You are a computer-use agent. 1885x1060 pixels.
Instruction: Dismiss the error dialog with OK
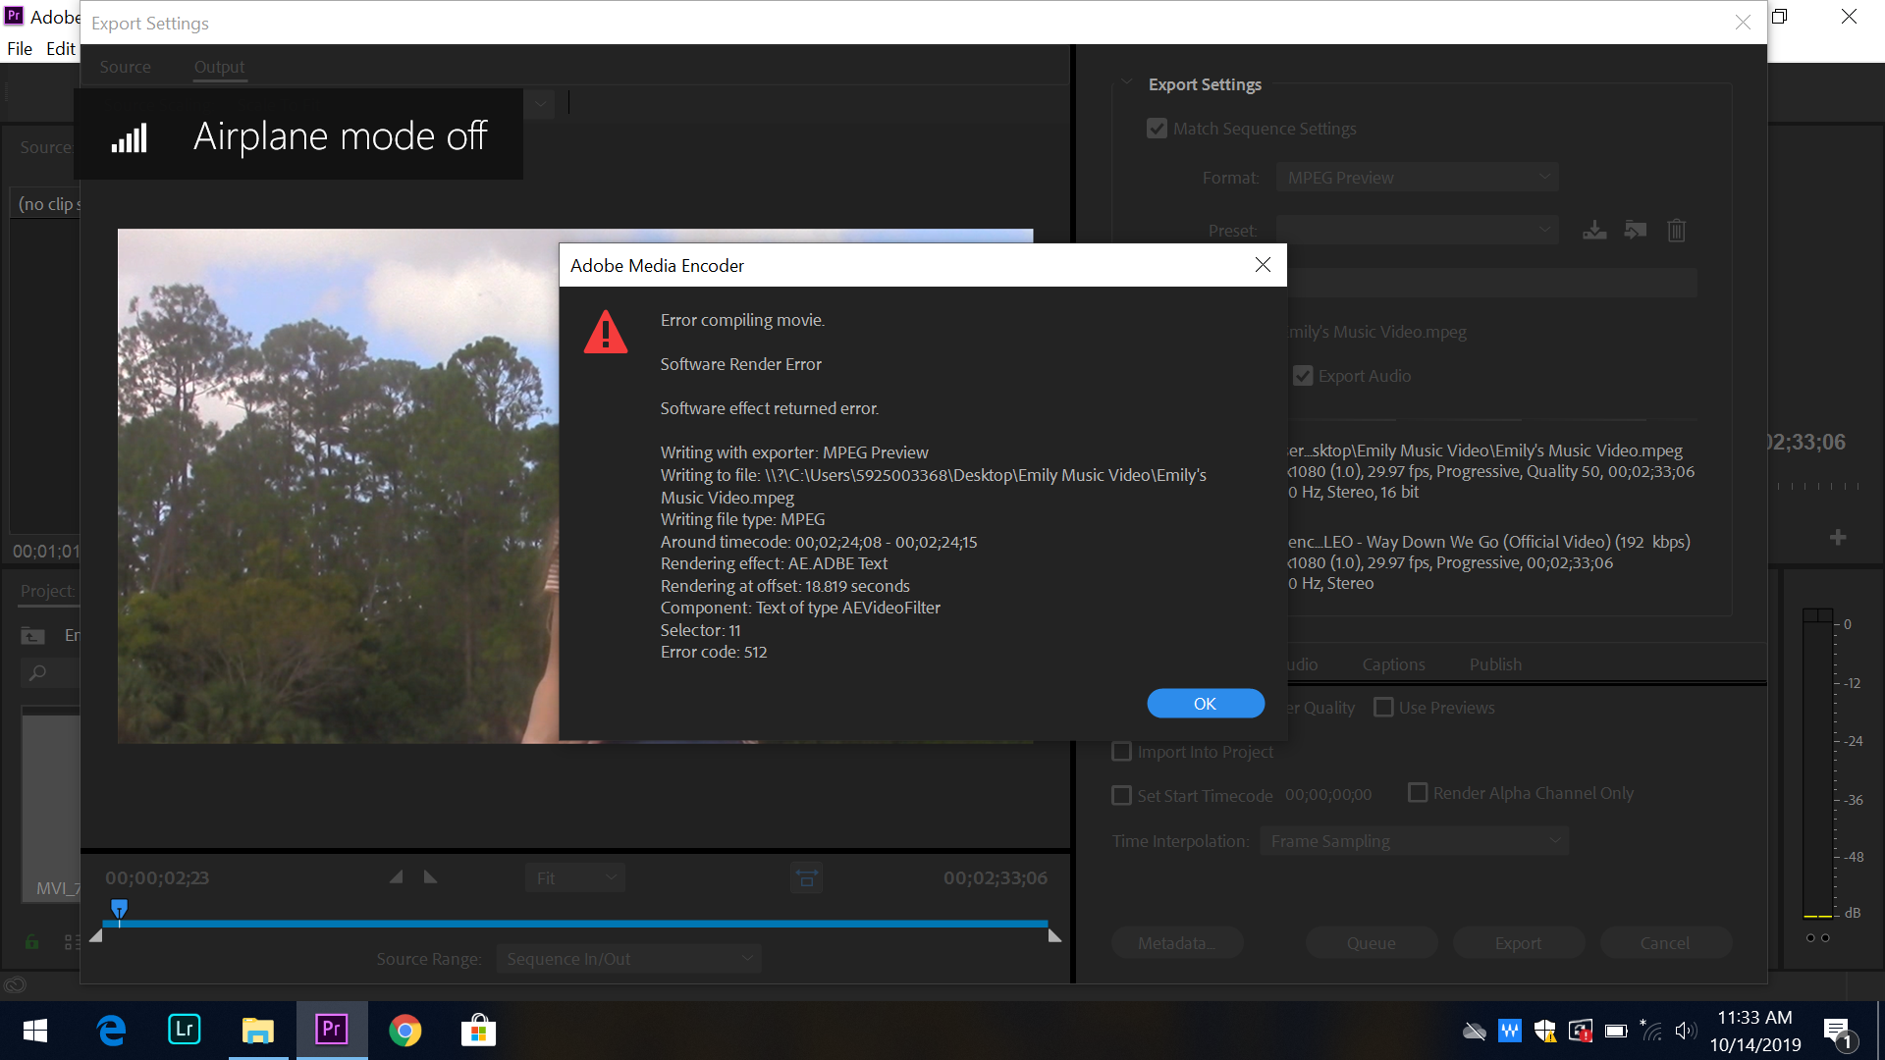pyautogui.click(x=1205, y=703)
